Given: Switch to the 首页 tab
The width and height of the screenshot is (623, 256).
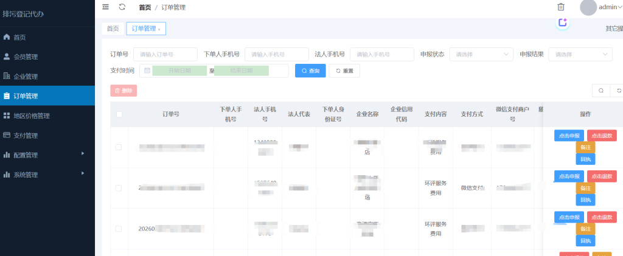Looking at the screenshot, I should coord(113,29).
